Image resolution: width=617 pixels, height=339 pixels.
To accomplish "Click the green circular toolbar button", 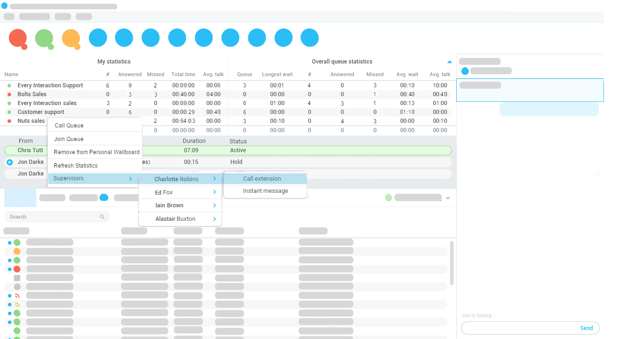I will point(44,38).
